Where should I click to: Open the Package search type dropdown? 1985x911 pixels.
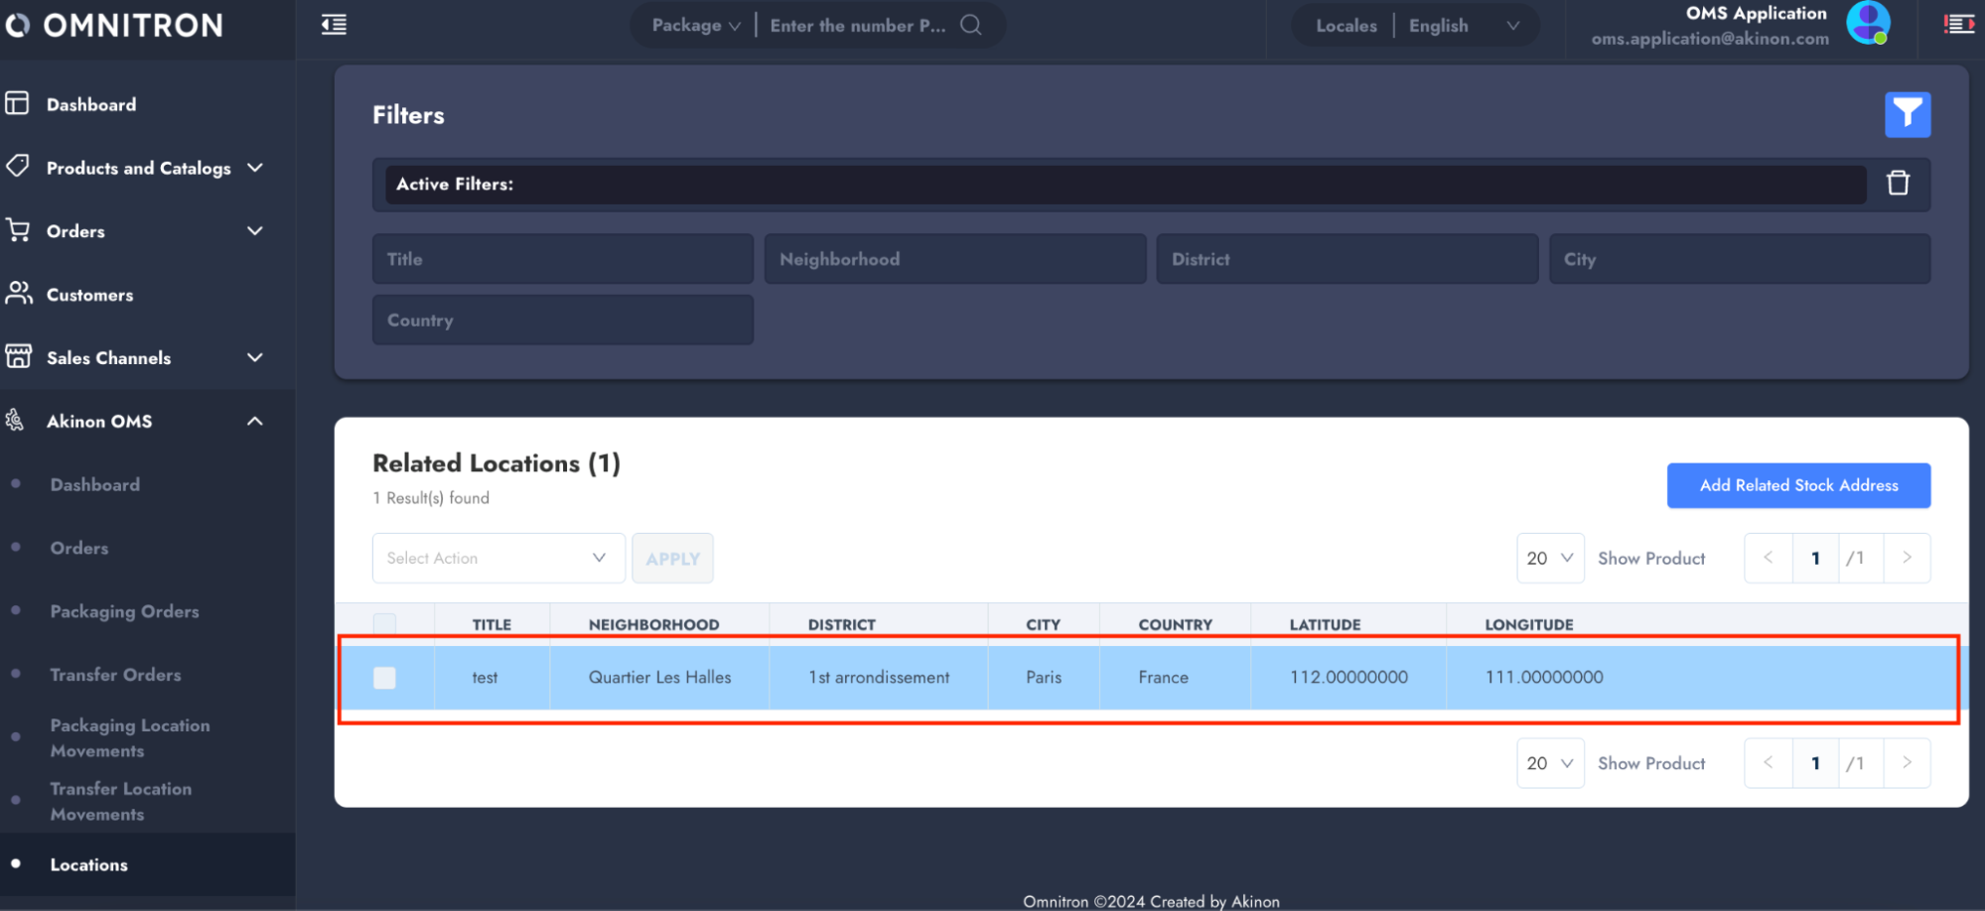pos(695,26)
